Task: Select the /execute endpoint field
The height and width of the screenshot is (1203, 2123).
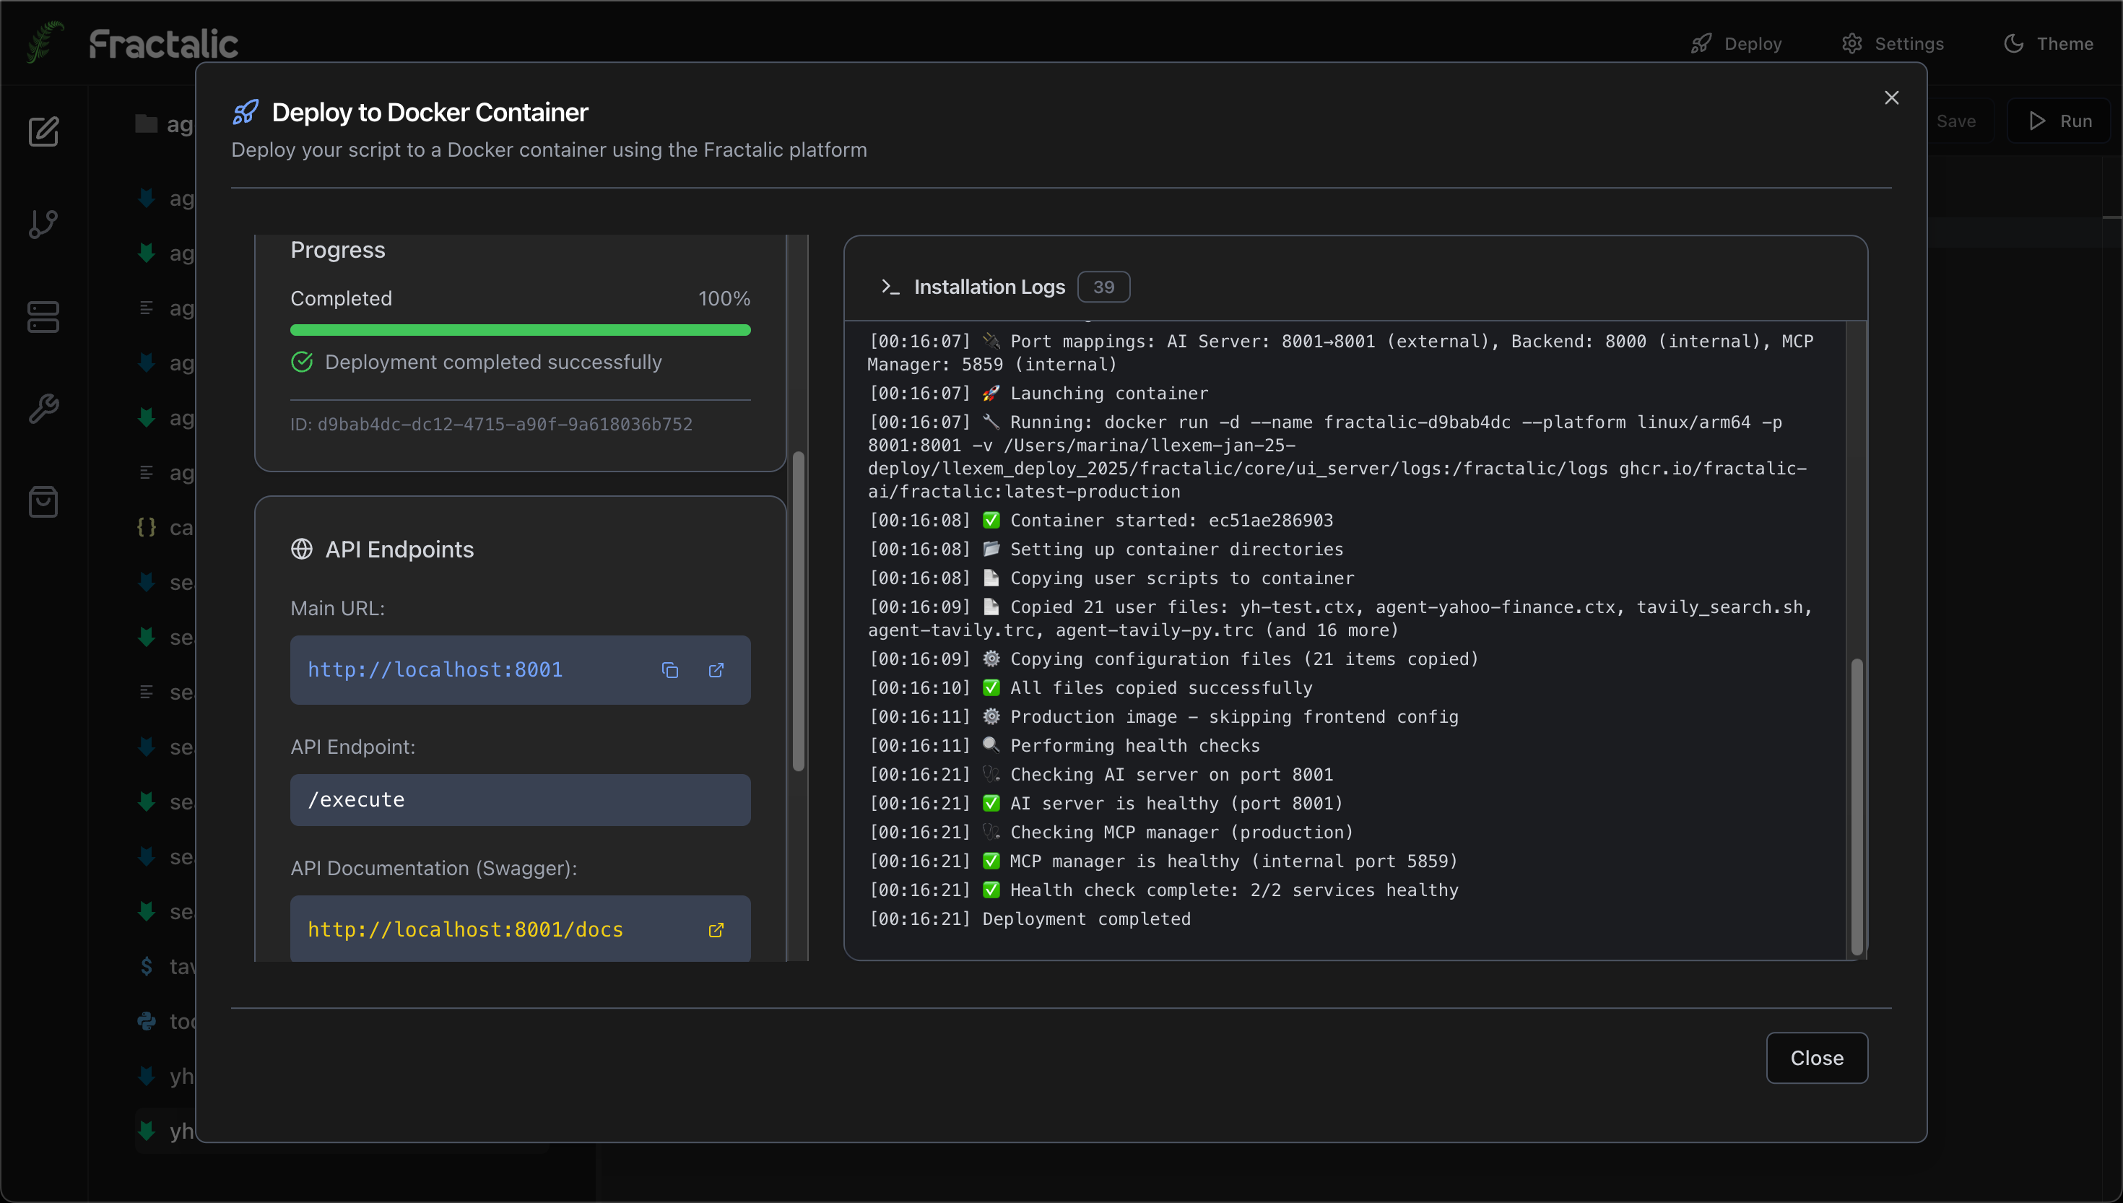Action: point(521,800)
